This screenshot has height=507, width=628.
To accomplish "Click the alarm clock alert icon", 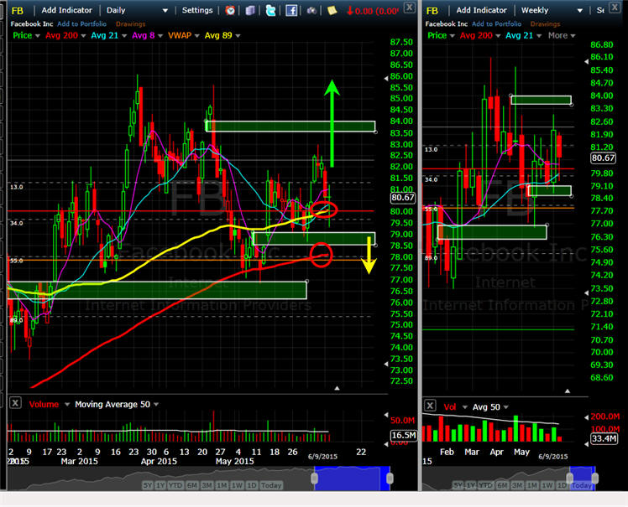I will click(231, 10).
